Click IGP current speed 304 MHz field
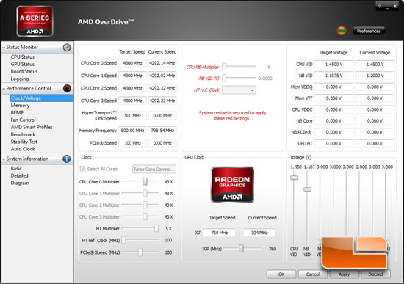The width and height of the screenshot is (404, 284). [259, 233]
